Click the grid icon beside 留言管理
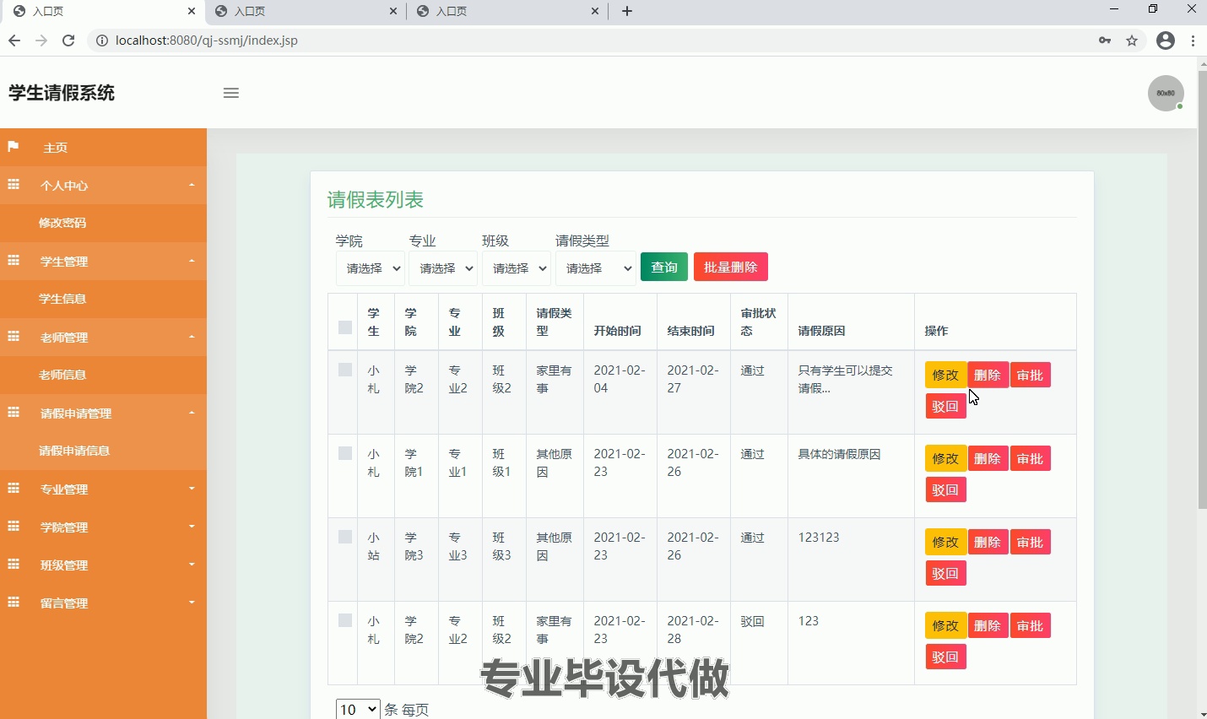Screen dimensions: 1207x719 pos(14,603)
